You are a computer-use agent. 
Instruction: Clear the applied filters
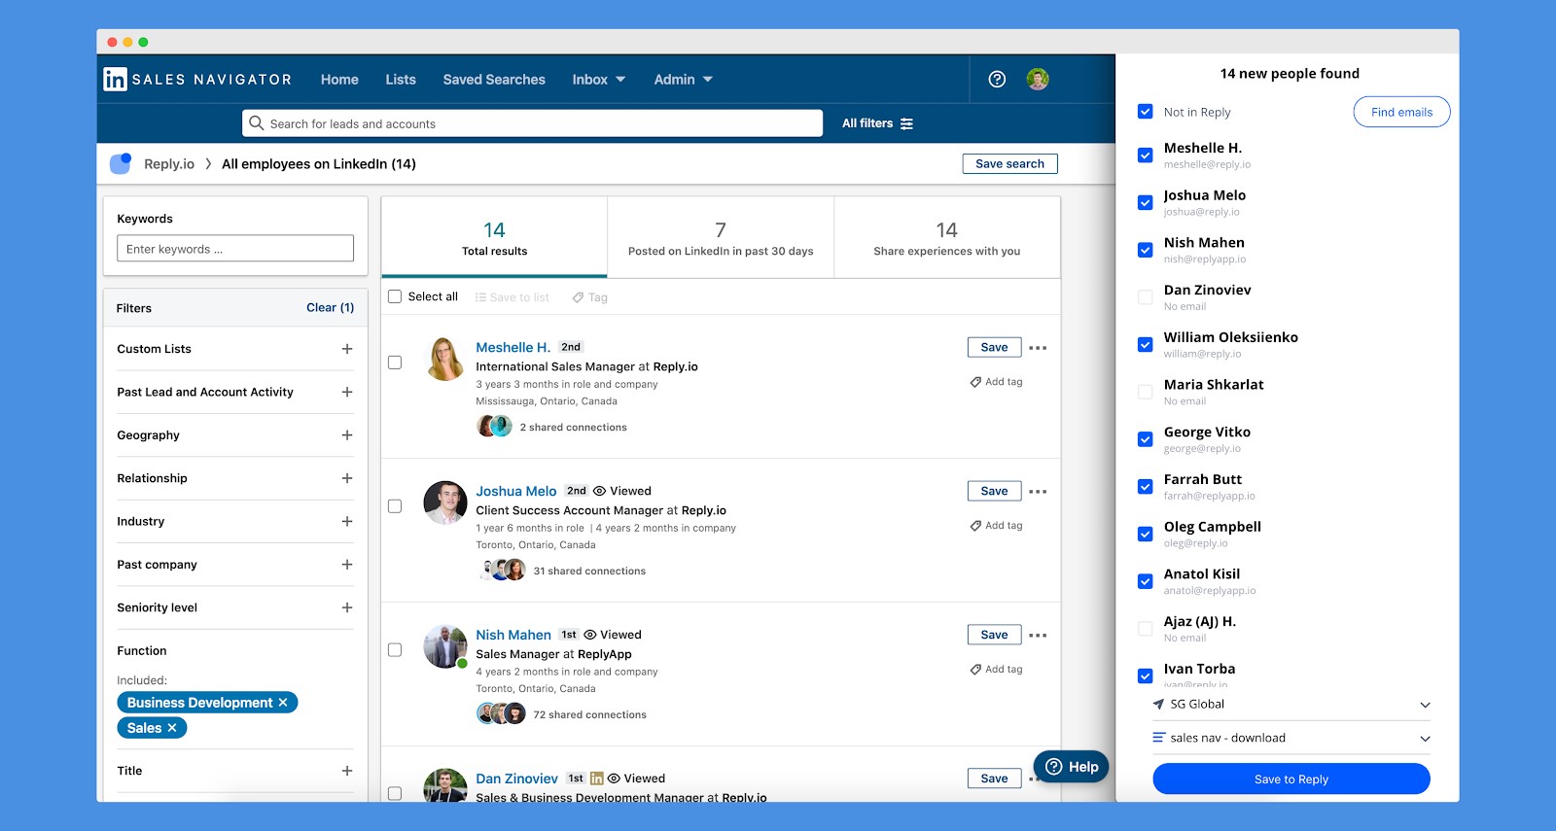point(331,307)
